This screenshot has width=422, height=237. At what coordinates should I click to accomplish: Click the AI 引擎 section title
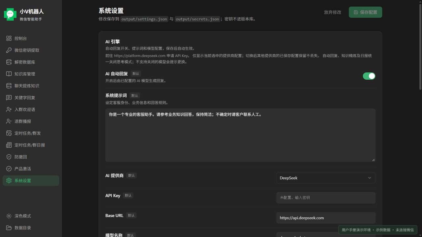pyautogui.click(x=112, y=42)
